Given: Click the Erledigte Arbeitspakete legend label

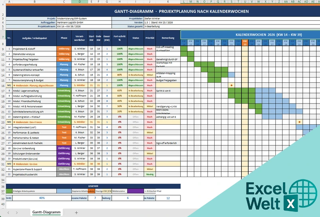Looking at the screenshot, I should (x=24, y=191).
